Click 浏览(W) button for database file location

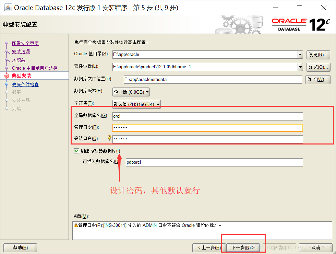(x=318, y=80)
